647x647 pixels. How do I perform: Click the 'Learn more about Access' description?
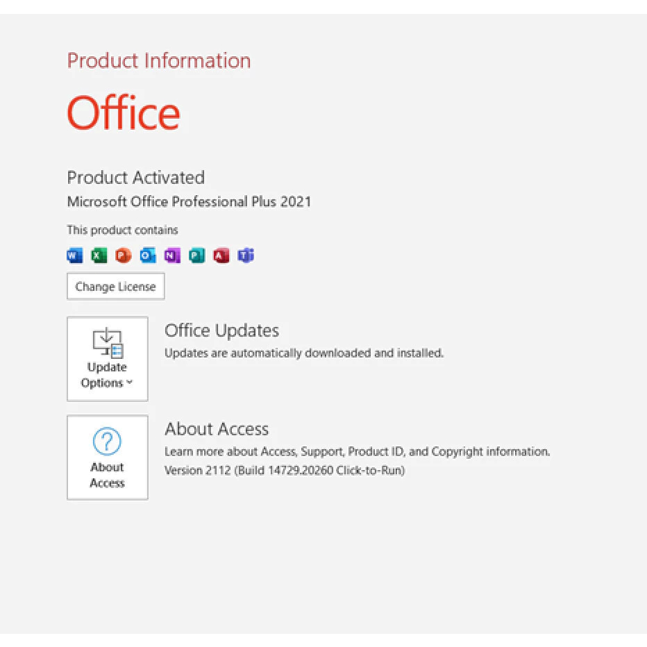click(x=358, y=452)
